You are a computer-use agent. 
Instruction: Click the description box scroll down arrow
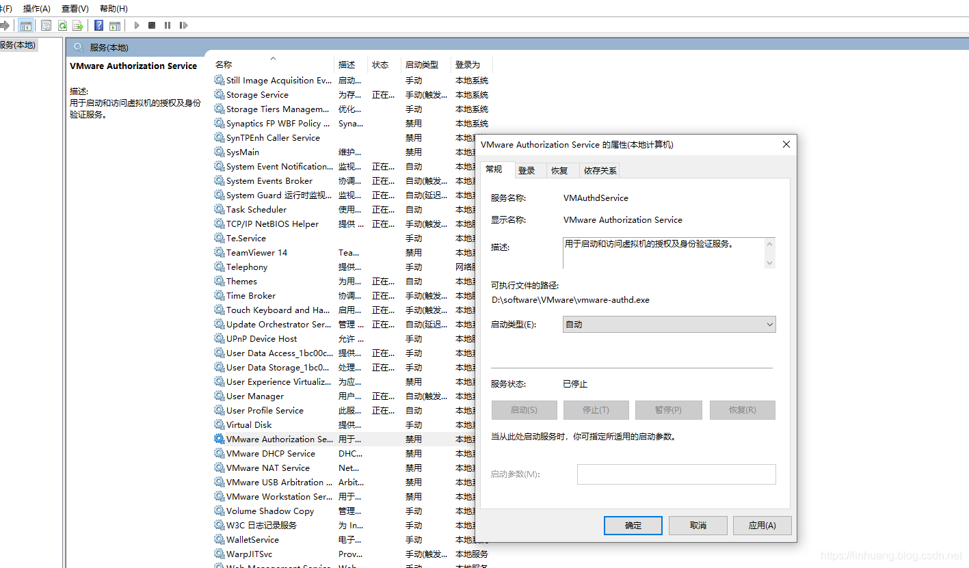pos(770,262)
